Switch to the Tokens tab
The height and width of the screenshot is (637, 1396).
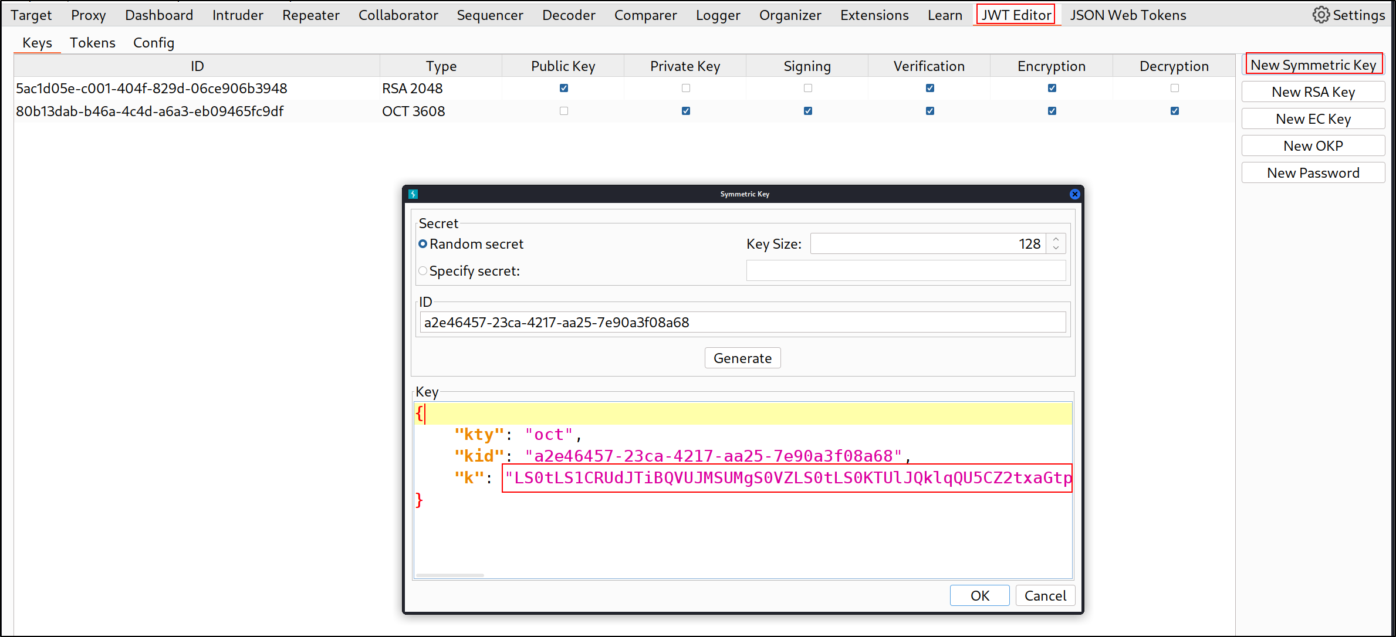tap(92, 42)
